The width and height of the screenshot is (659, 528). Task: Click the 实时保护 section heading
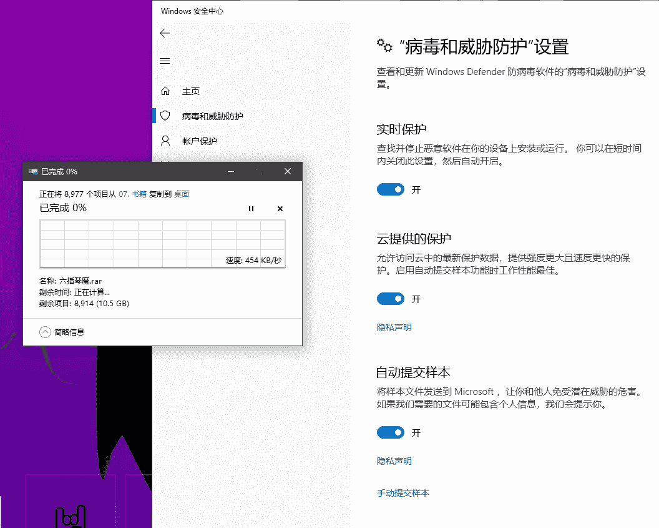(x=401, y=129)
